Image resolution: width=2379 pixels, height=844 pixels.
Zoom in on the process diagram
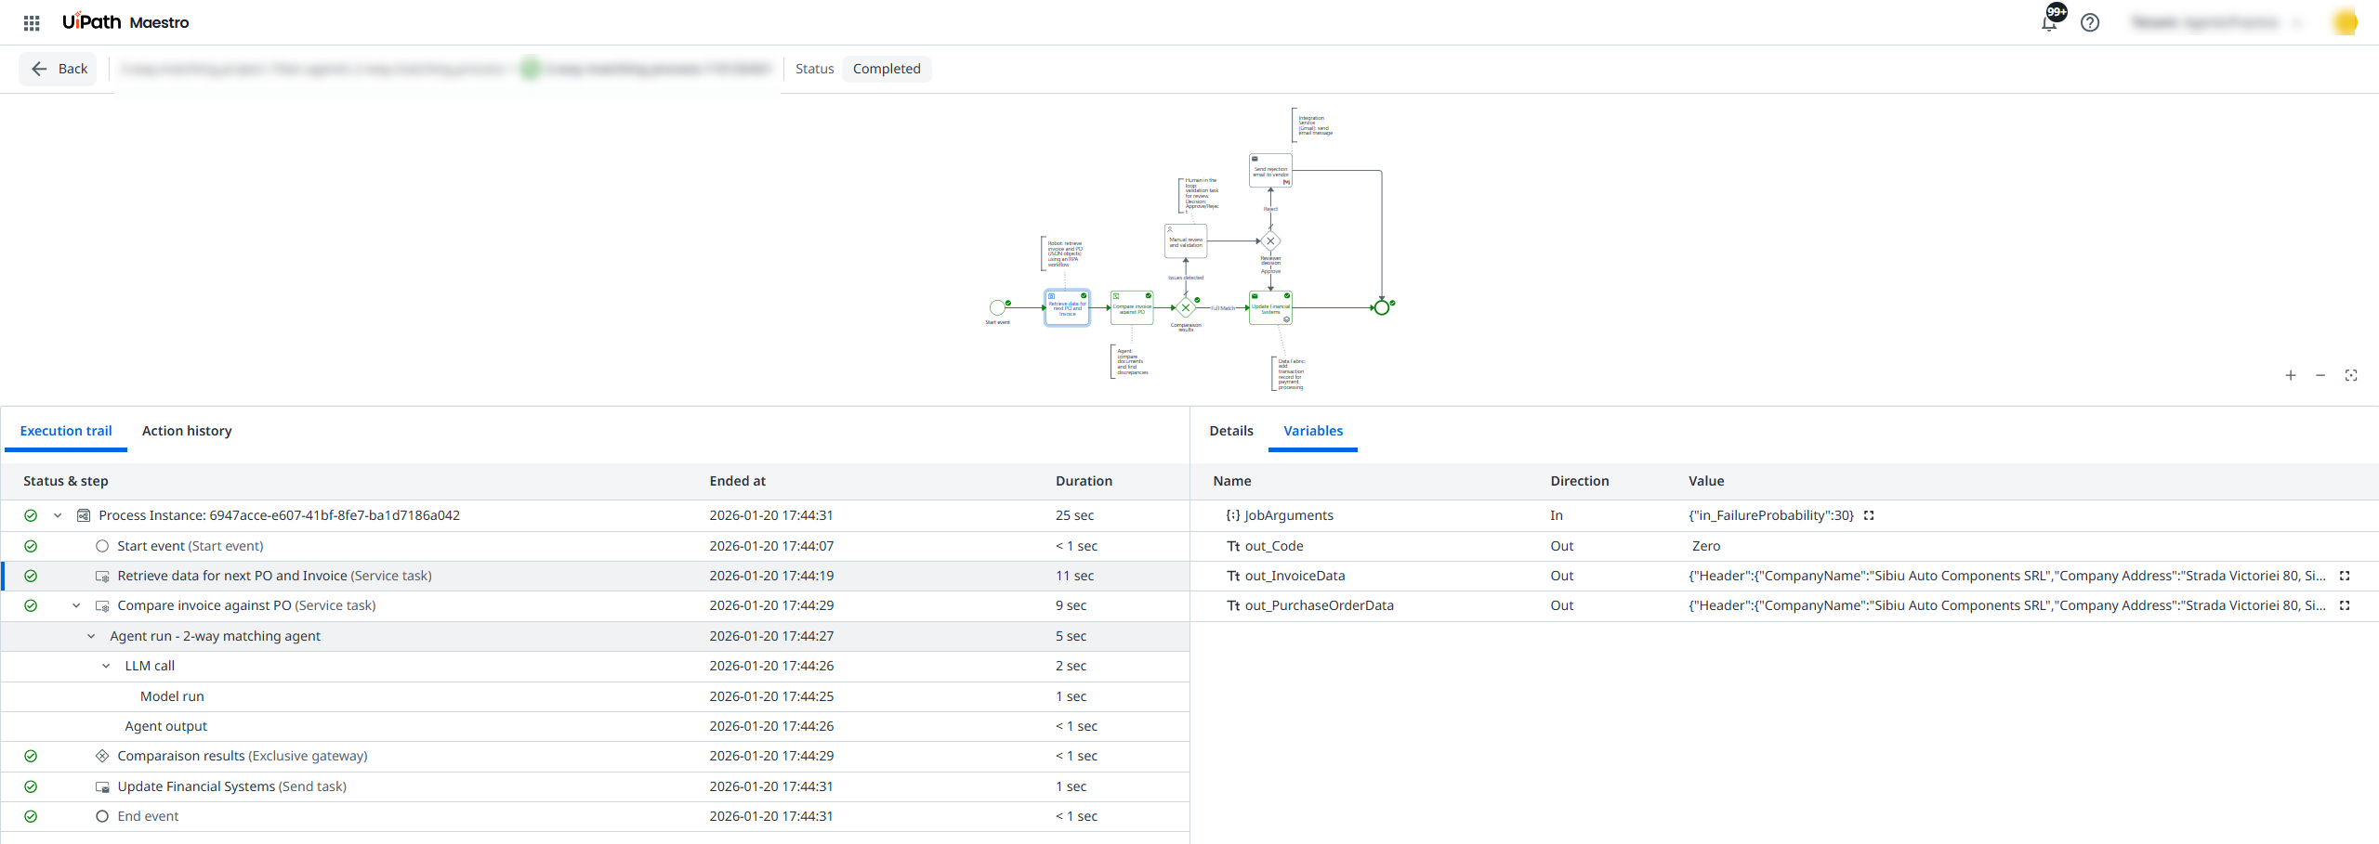point(2291,375)
